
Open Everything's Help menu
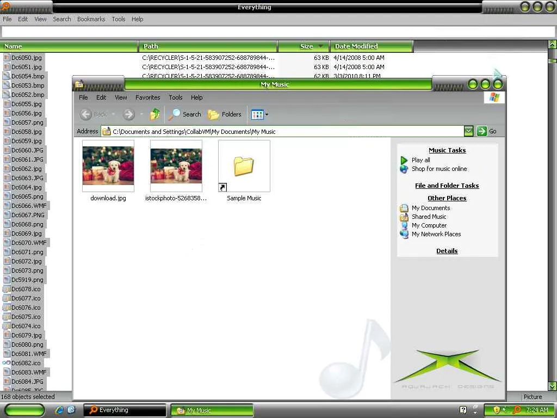tap(138, 19)
